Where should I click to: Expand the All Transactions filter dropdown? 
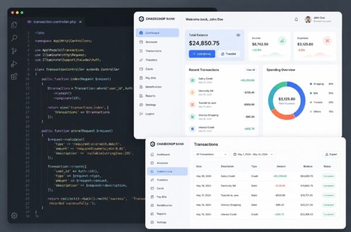pos(211,154)
